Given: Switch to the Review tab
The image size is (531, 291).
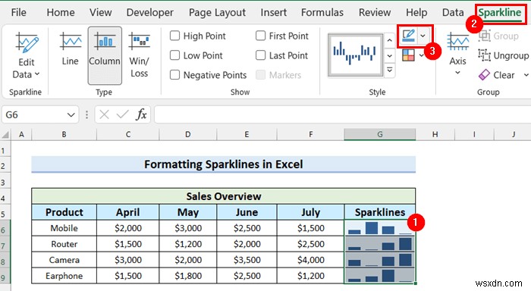Looking at the screenshot, I should [x=375, y=13].
